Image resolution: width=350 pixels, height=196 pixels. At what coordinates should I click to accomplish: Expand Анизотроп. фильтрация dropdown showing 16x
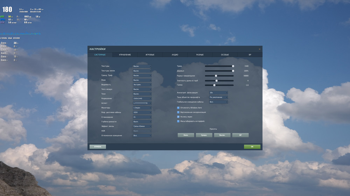click(218, 92)
